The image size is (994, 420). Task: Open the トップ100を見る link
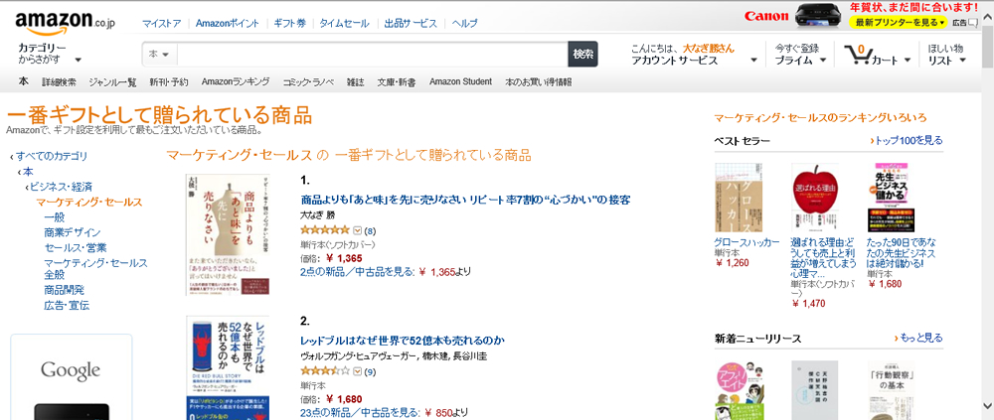pyautogui.click(x=907, y=141)
